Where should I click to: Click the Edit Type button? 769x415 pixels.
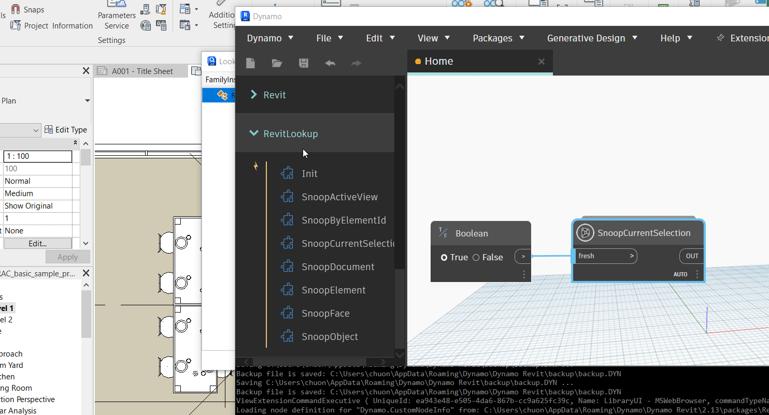(x=66, y=130)
